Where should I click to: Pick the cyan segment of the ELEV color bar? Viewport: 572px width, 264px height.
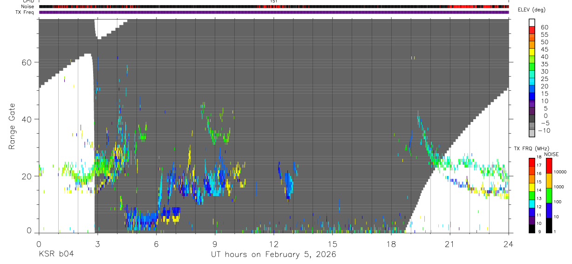(531, 81)
